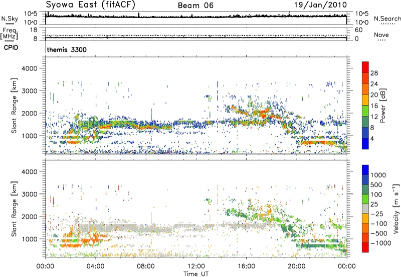Click the '4' power colorbar tick
This screenshot has height=277, width=401.
click(372, 138)
